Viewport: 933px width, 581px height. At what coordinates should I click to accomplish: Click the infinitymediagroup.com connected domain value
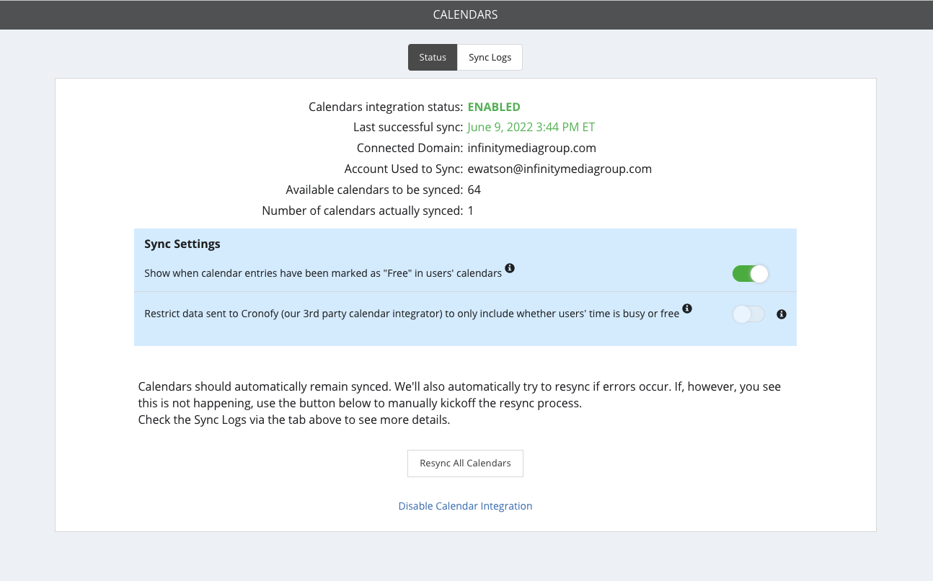coord(531,148)
